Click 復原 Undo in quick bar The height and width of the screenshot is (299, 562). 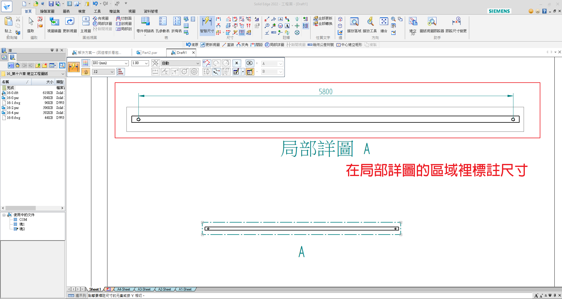click(x=192, y=45)
